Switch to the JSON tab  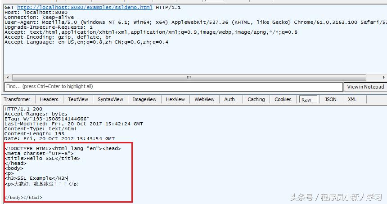pos(330,100)
